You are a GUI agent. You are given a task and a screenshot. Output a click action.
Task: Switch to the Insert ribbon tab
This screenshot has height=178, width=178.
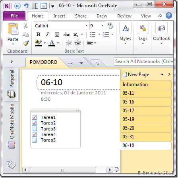59,16
